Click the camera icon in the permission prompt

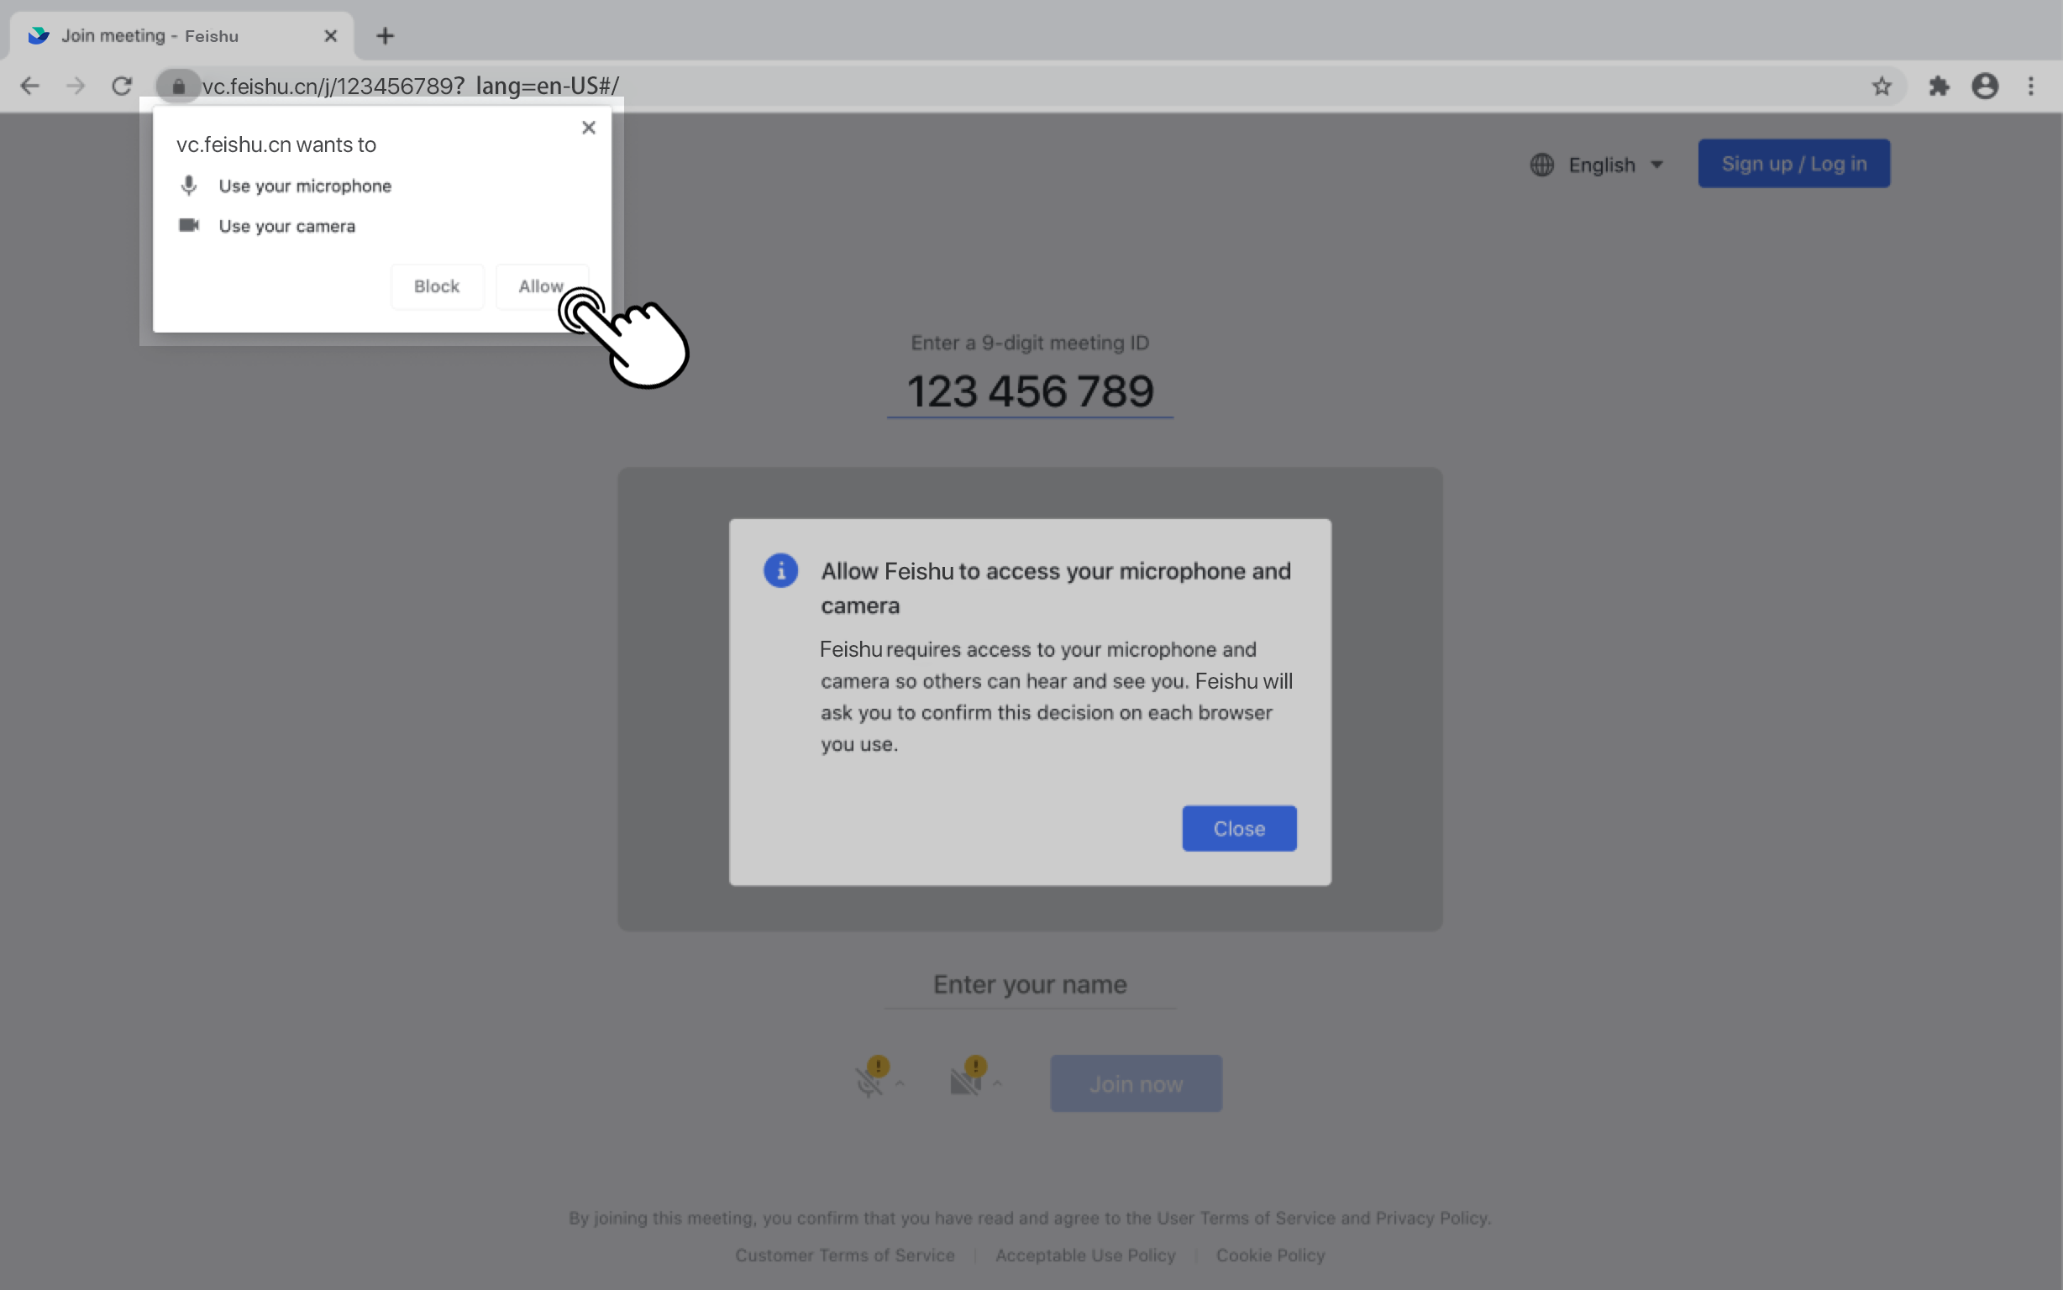coord(188,225)
